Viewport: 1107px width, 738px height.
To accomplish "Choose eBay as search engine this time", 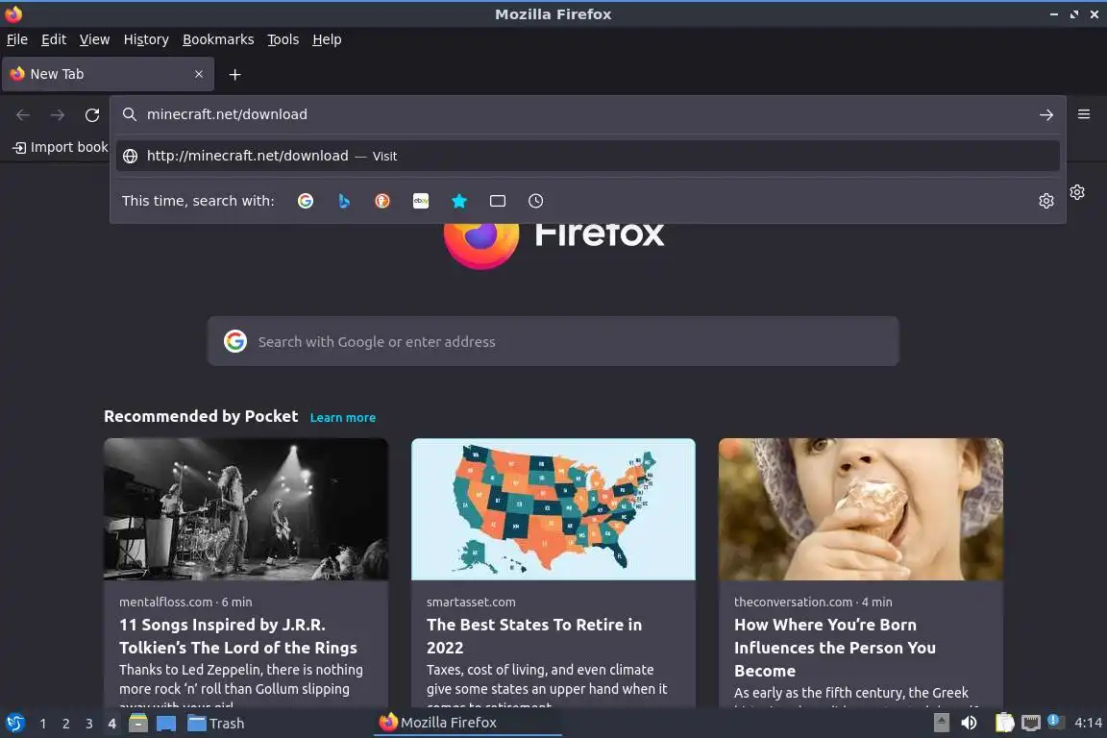I will pos(421,201).
